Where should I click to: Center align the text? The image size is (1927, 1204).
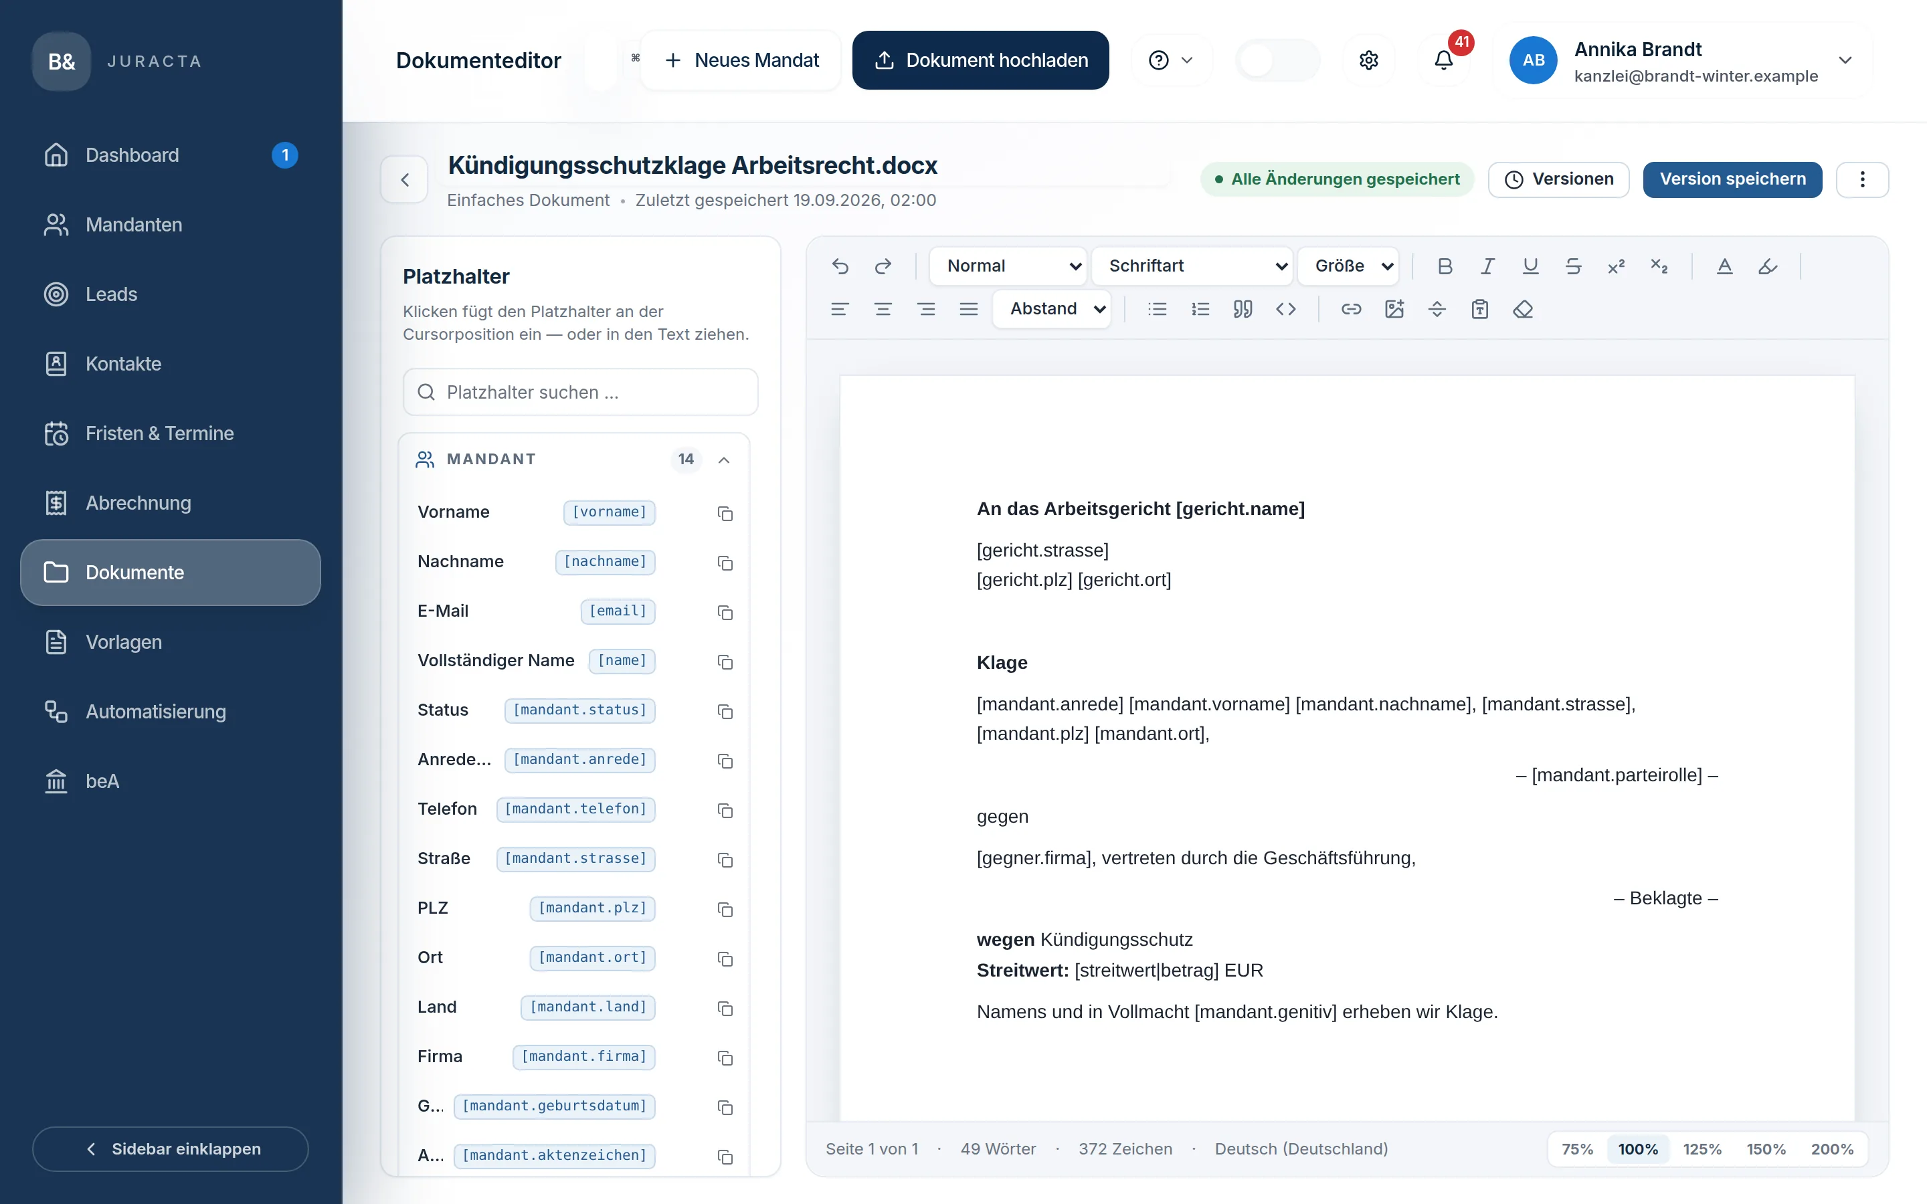(883, 309)
